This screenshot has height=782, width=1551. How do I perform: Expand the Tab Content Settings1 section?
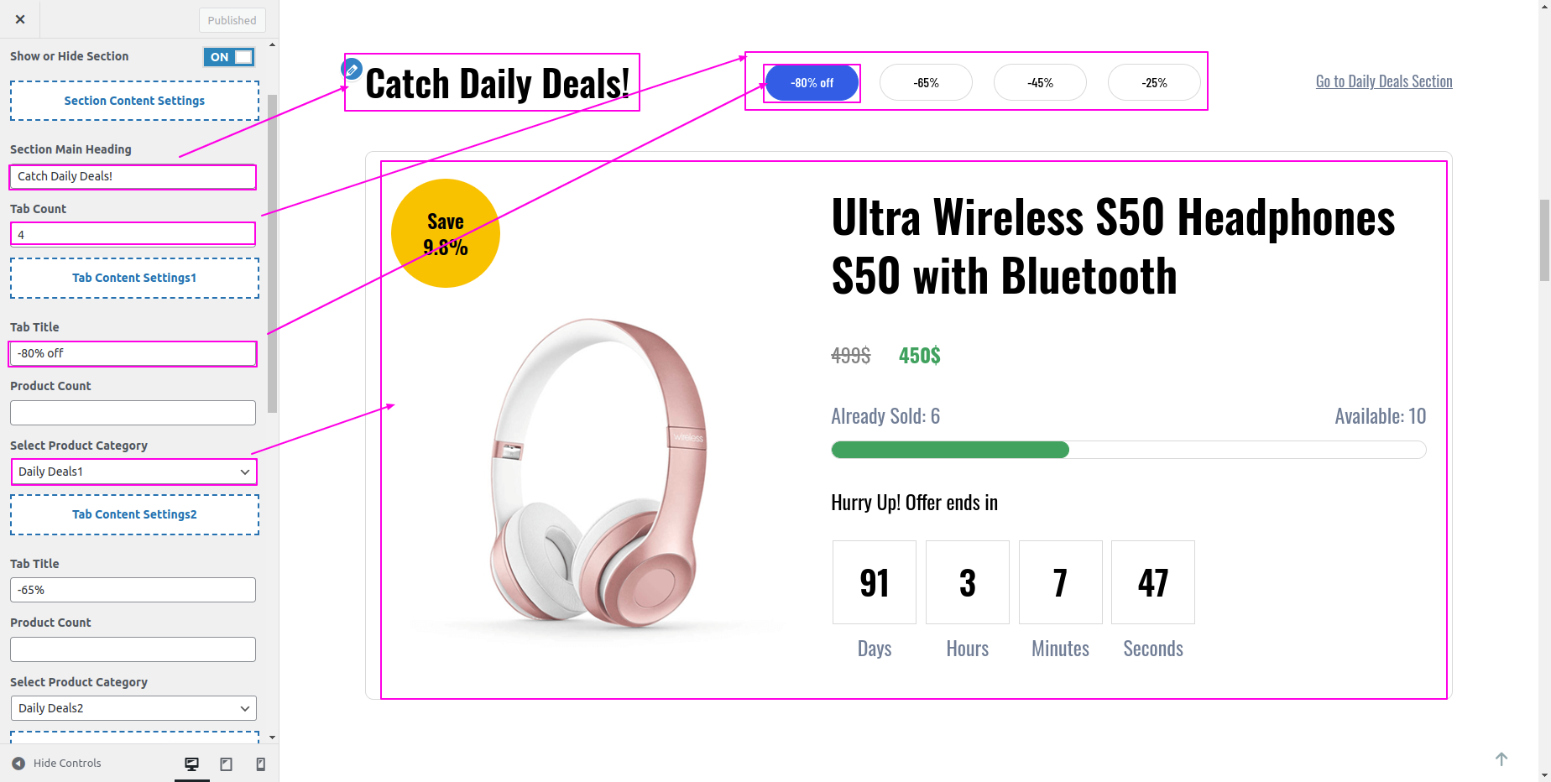134,278
